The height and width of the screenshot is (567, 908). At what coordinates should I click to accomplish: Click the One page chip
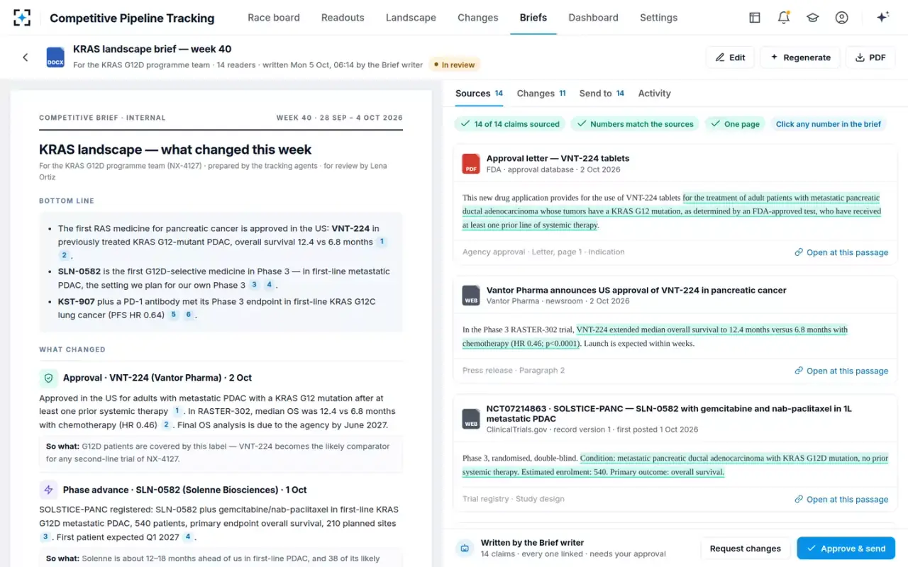point(735,124)
